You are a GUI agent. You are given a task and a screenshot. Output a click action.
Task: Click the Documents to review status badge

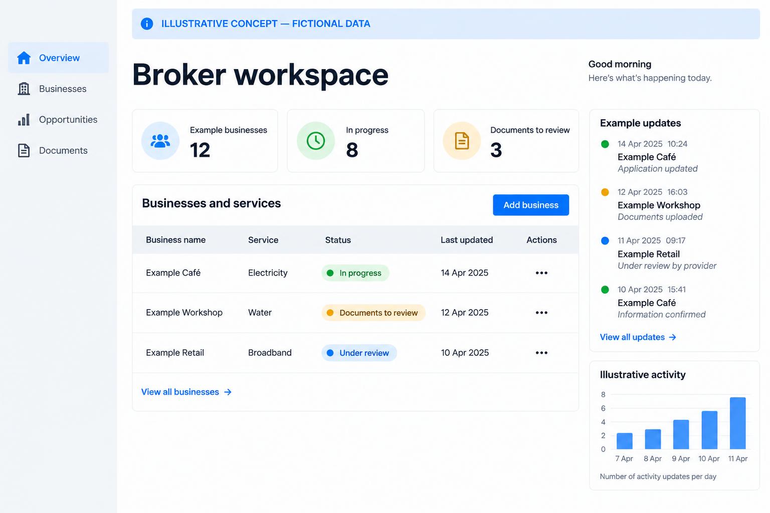click(x=373, y=313)
